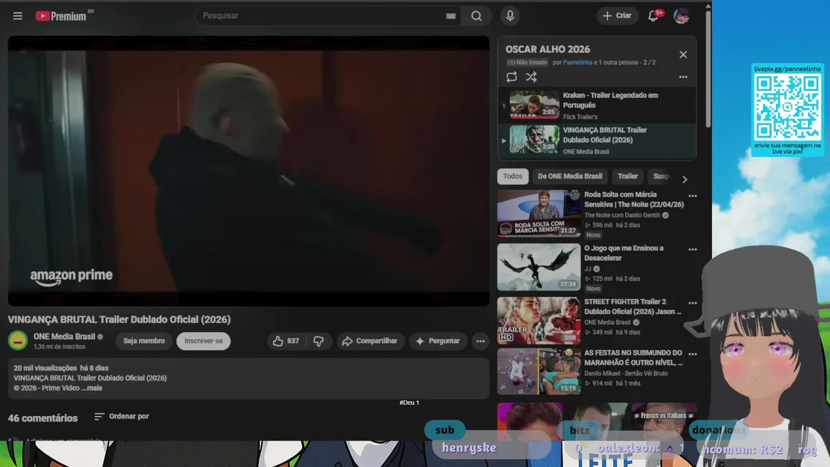Viewport: 830px width, 467px height.
Task: Click Flick Trailer's channel name in playlist
Action: point(580,117)
